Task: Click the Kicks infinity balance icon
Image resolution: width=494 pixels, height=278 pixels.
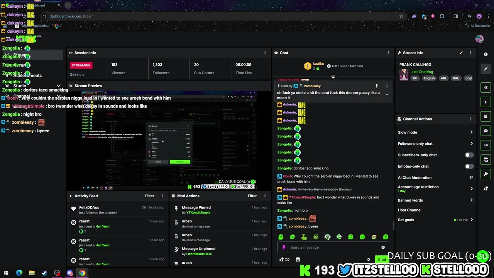Action: pyautogui.click(x=284, y=259)
